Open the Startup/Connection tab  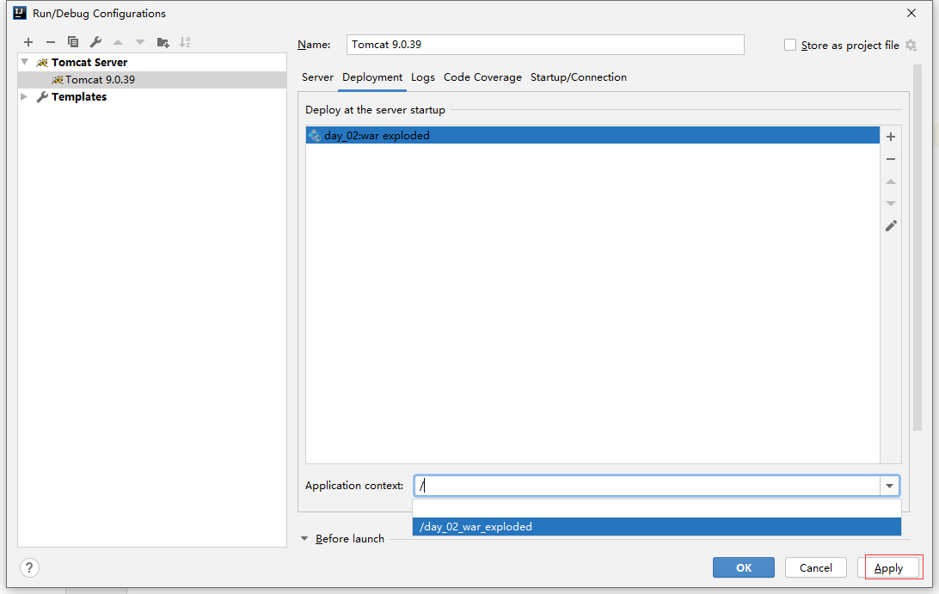tap(579, 77)
